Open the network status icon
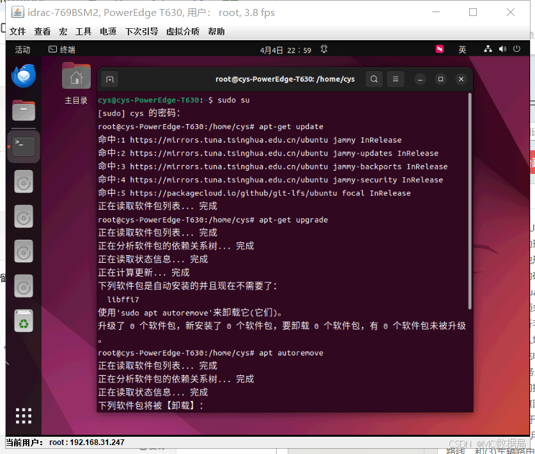The width and height of the screenshot is (535, 454). tap(488, 49)
